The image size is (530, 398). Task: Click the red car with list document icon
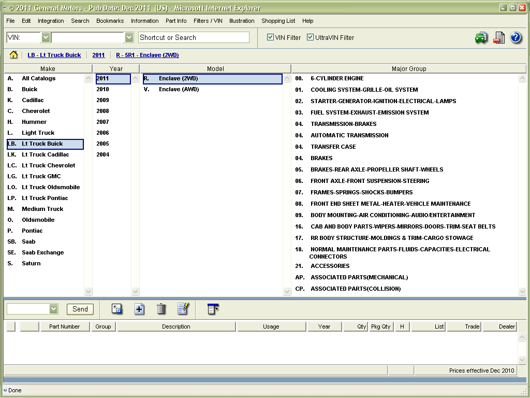click(x=498, y=37)
